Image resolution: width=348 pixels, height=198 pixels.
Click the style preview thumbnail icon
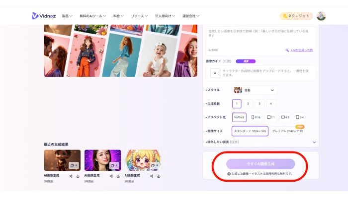coord(238,90)
